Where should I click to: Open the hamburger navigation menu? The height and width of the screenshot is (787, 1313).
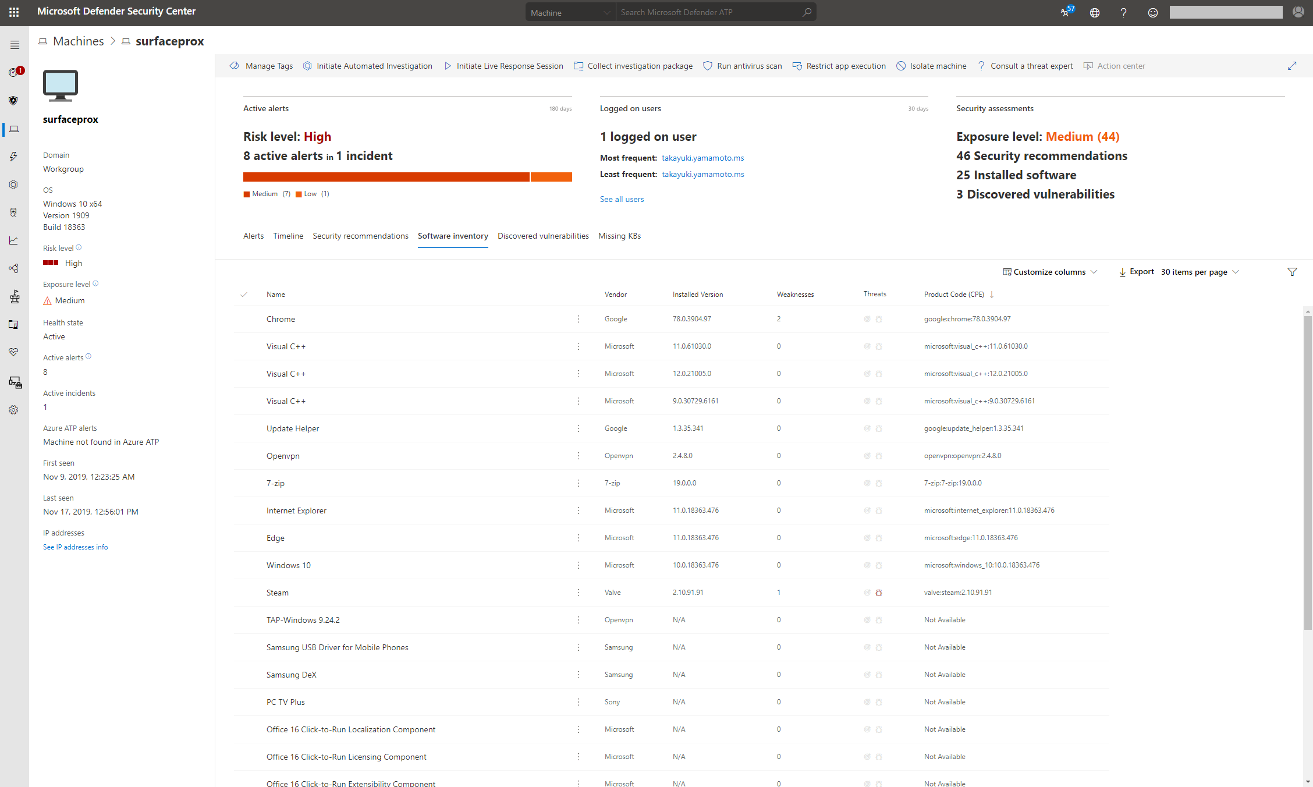pos(15,45)
